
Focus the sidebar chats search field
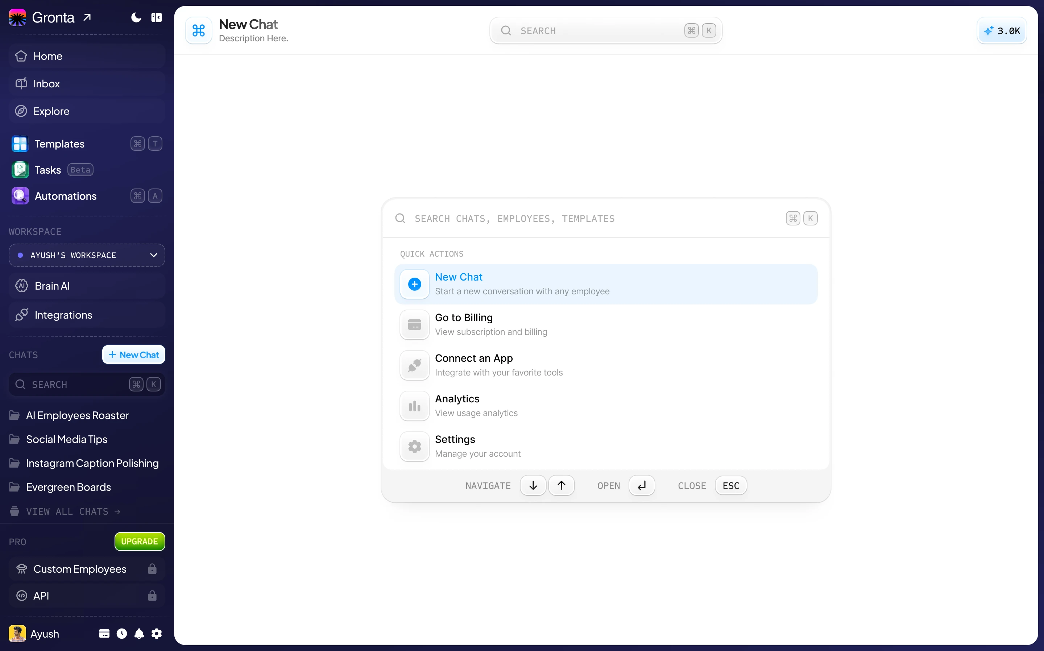click(x=87, y=385)
